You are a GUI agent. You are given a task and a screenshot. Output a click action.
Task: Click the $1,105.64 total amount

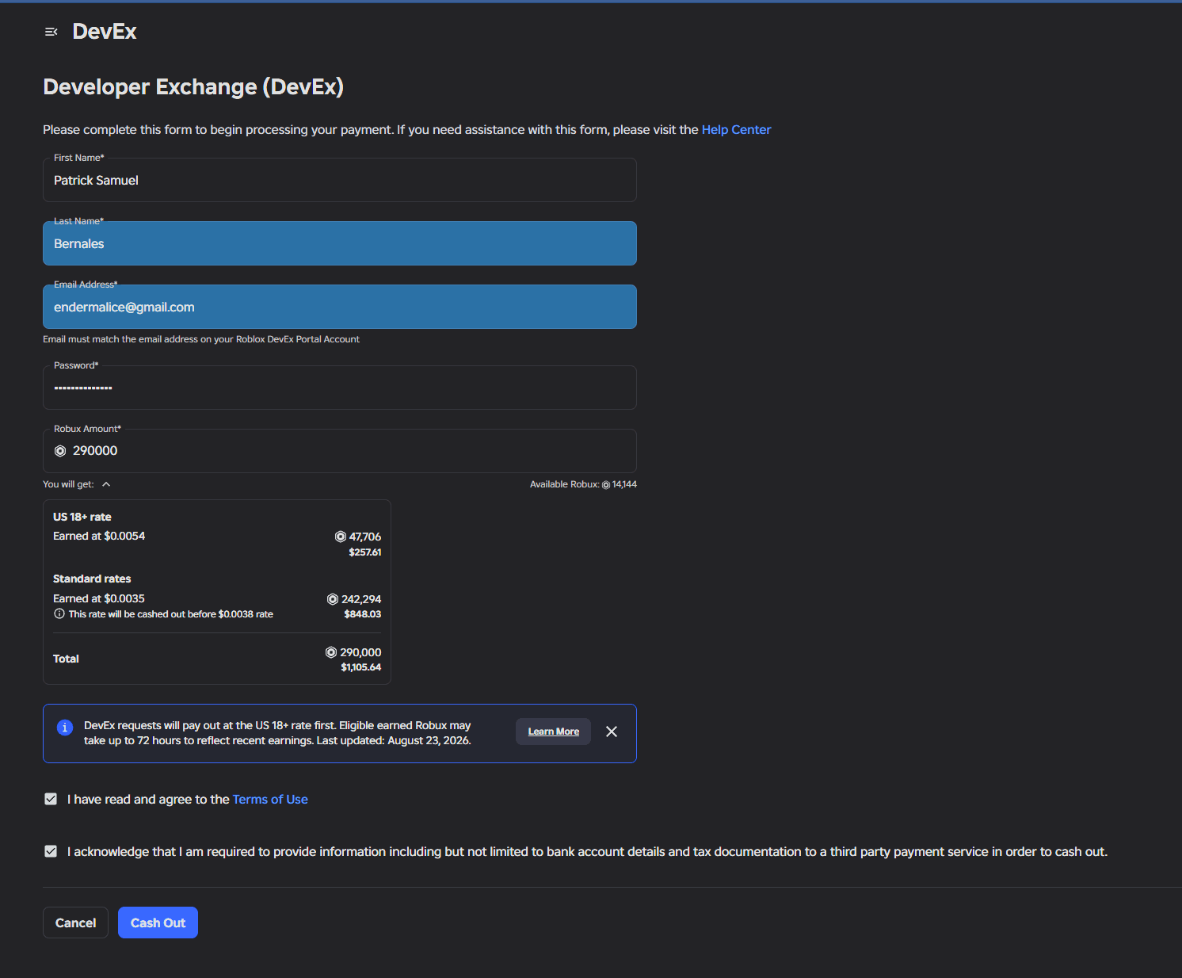click(361, 667)
